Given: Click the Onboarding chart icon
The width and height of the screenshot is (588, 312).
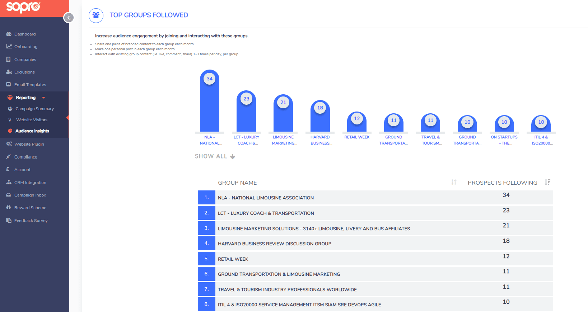Looking at the screenshot, I should coord(9,46).
